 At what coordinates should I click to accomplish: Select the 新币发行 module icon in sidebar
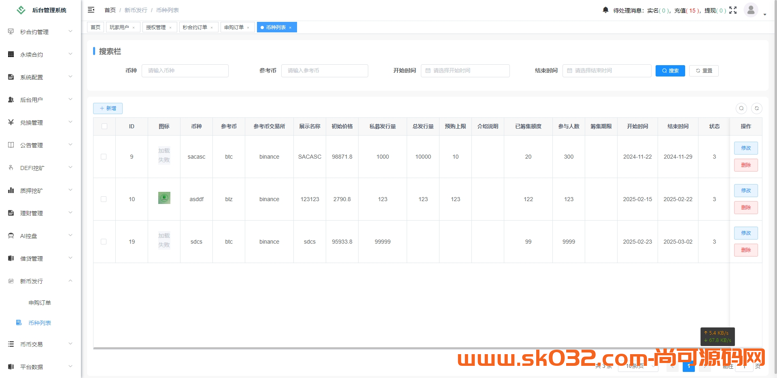(x=11, y=280)
